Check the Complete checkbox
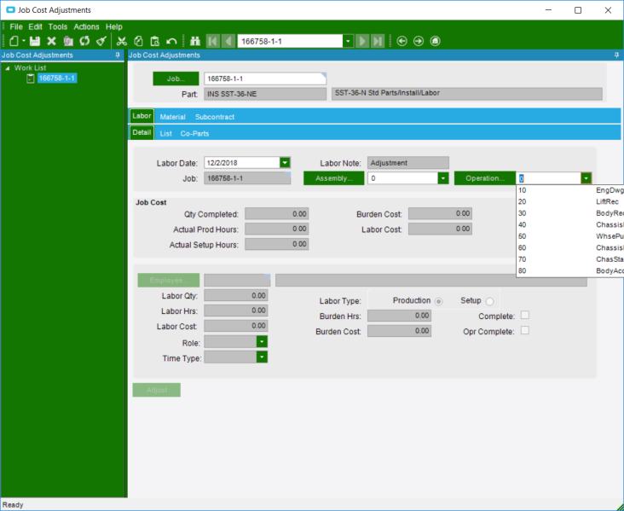624x511 pixels. click(x=525, y=316)
